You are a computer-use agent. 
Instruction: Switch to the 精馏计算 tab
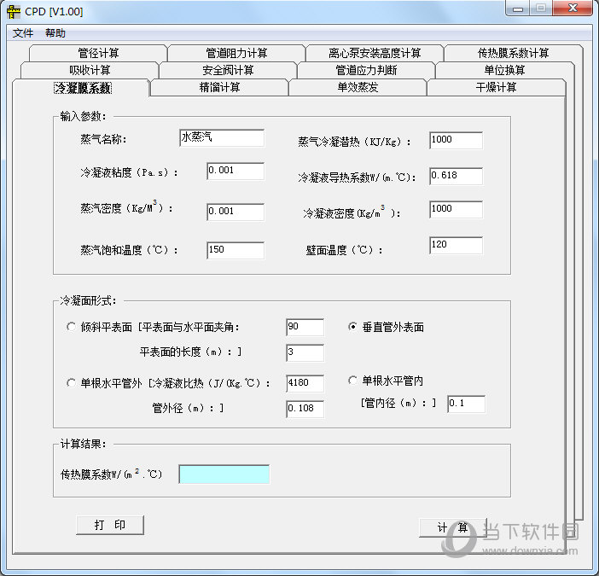coord(219,88)
